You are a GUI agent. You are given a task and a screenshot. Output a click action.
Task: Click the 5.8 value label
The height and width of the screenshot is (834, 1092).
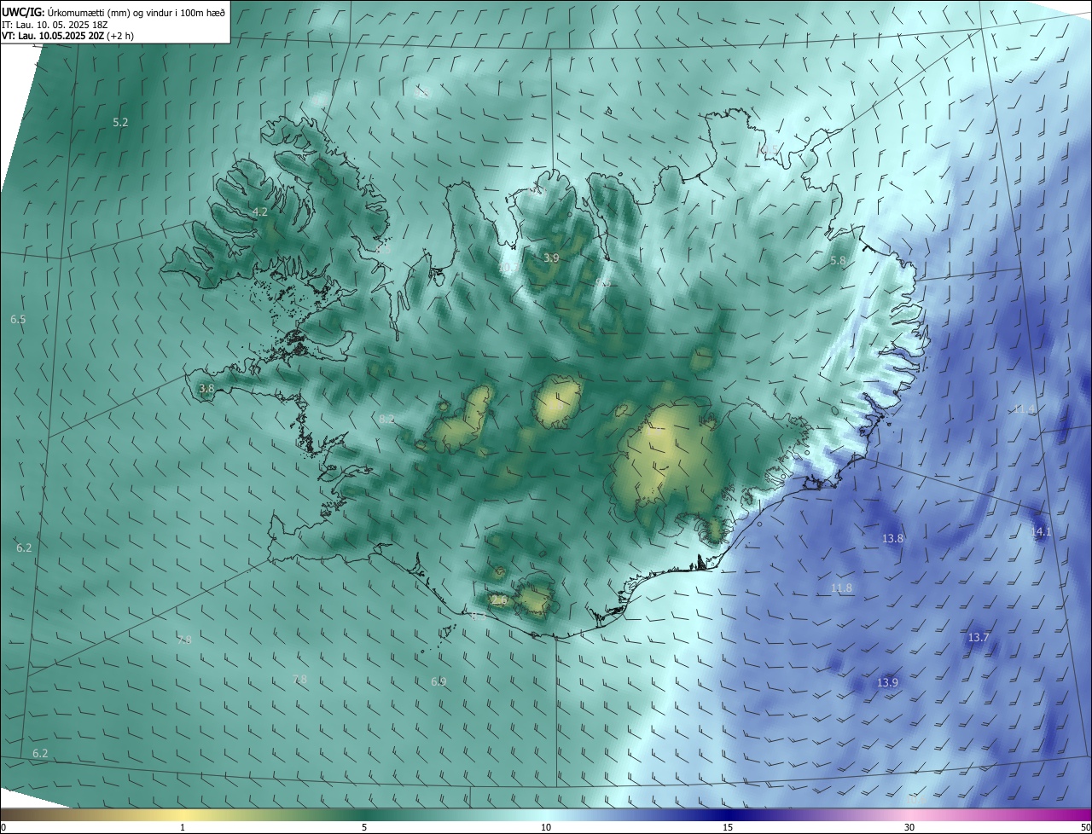(x=838, y=261)
